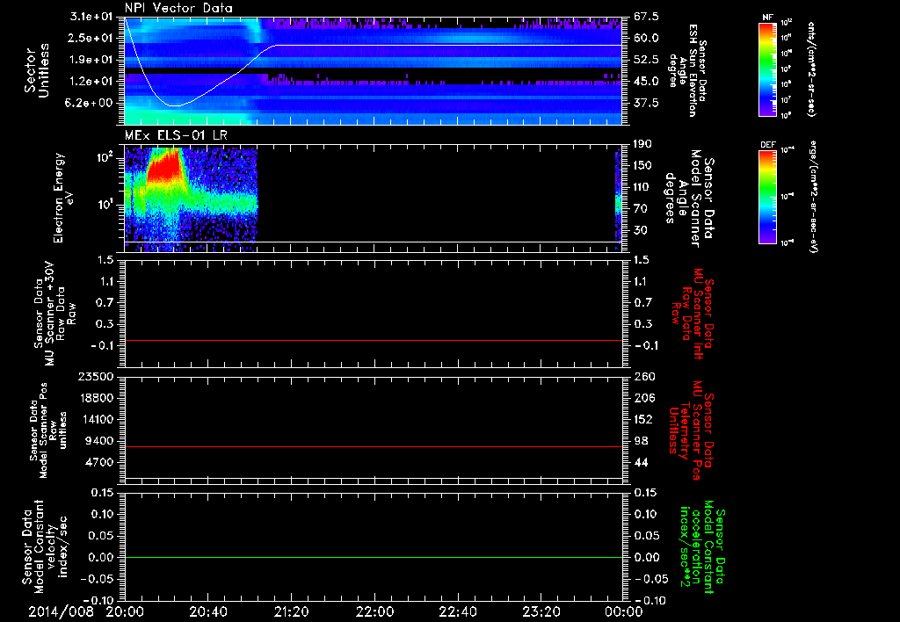900x622 pixels.
Task: Click the '2014/008' date label
Action: tap(61, 612)
